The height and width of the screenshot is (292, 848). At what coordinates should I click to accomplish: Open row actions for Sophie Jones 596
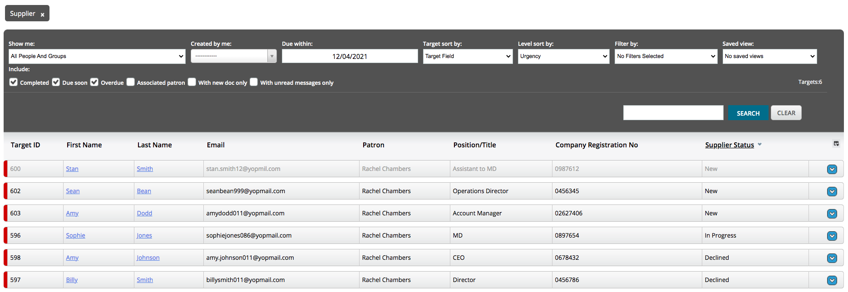(x=832, y=236)
